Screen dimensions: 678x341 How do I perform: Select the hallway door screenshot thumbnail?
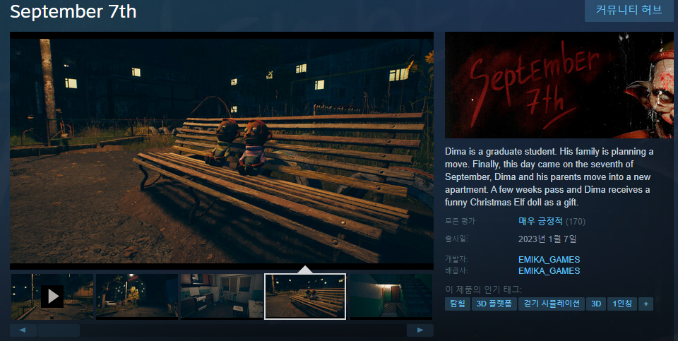391,297
